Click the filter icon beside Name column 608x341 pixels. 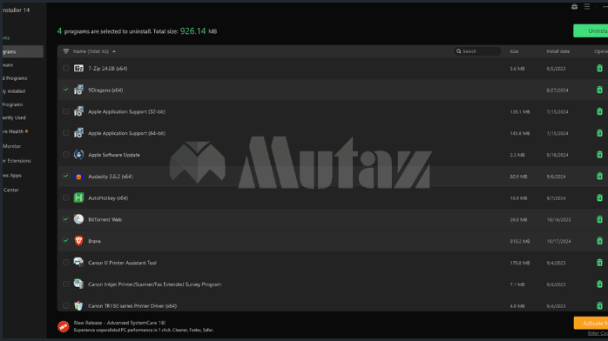(66, 51)
